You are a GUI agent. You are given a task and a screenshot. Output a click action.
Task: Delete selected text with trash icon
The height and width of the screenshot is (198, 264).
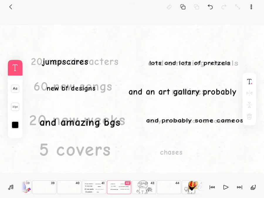pyautogui.click(x=249, y=116)
